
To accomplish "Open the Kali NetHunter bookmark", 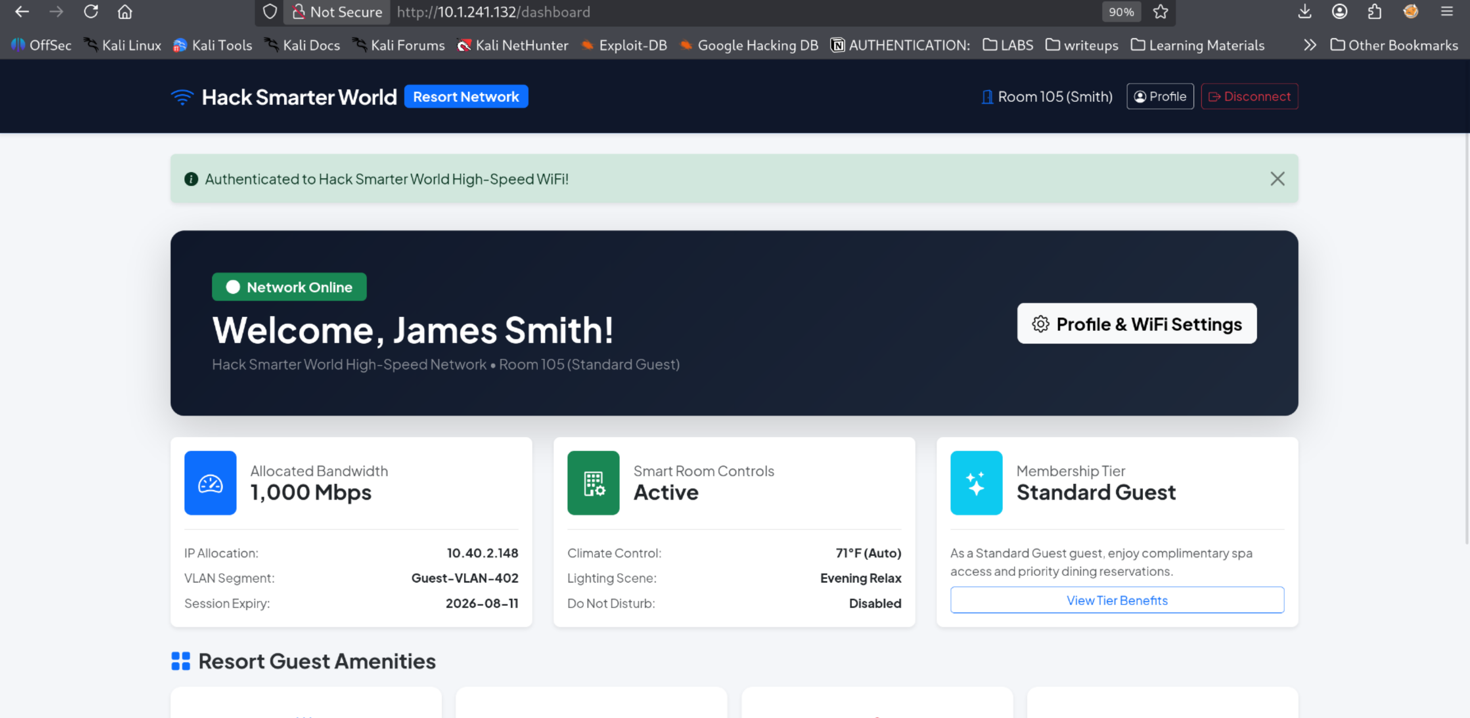I will pos(512,45).
